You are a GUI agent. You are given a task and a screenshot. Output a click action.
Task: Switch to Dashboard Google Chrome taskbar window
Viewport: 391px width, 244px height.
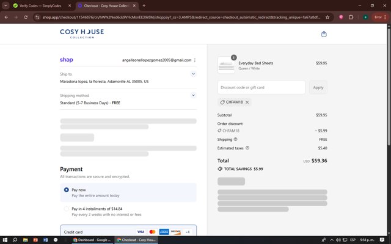point(92,240)
